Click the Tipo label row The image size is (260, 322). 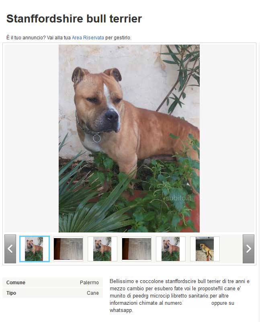click(x=52, y=293)
